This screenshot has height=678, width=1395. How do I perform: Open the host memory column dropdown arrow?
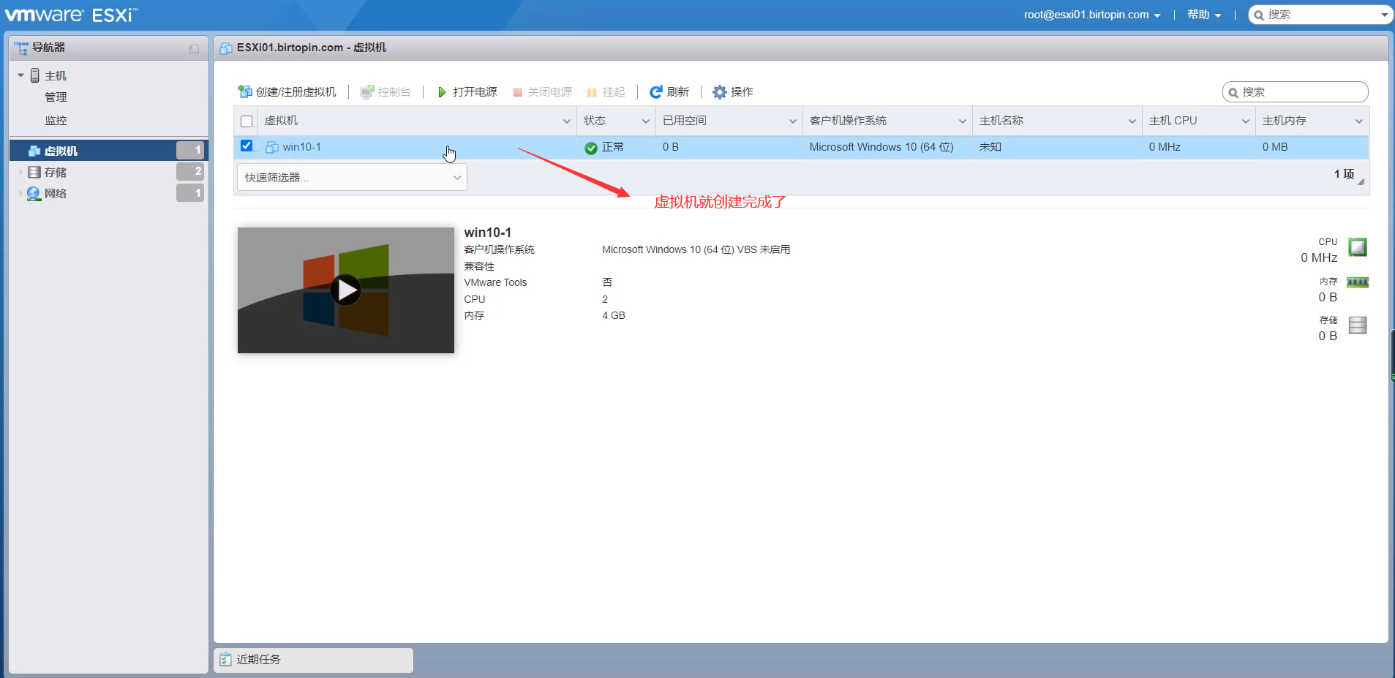(x=1358, y=121)
